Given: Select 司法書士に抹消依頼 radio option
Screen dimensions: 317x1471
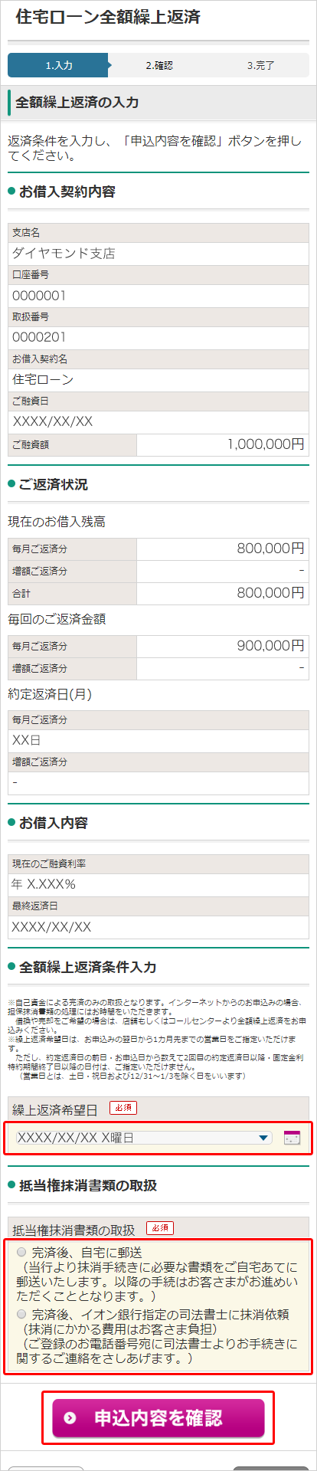Looking at the screenshot, I should (21, 1314).
